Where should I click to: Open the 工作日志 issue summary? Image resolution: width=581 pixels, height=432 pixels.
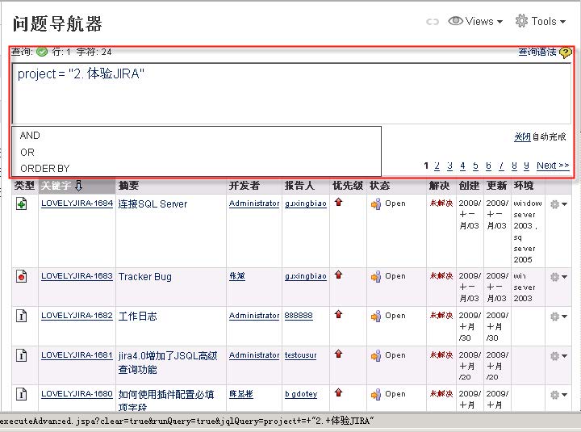pos(137,316)
